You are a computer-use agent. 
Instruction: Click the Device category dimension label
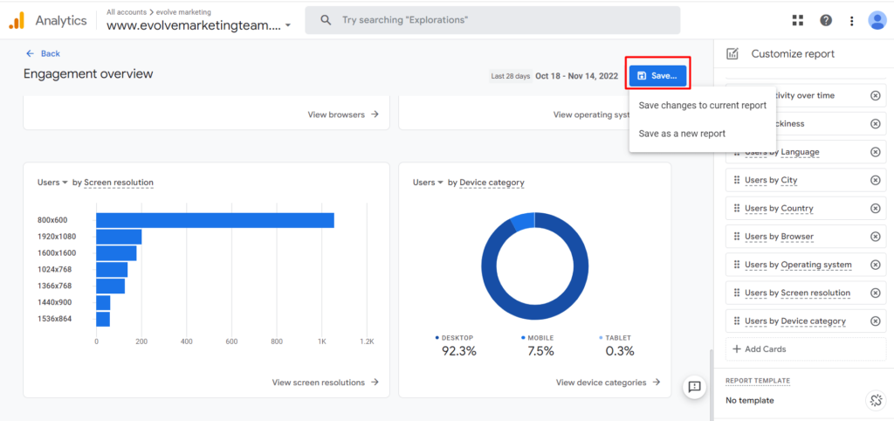492,183
